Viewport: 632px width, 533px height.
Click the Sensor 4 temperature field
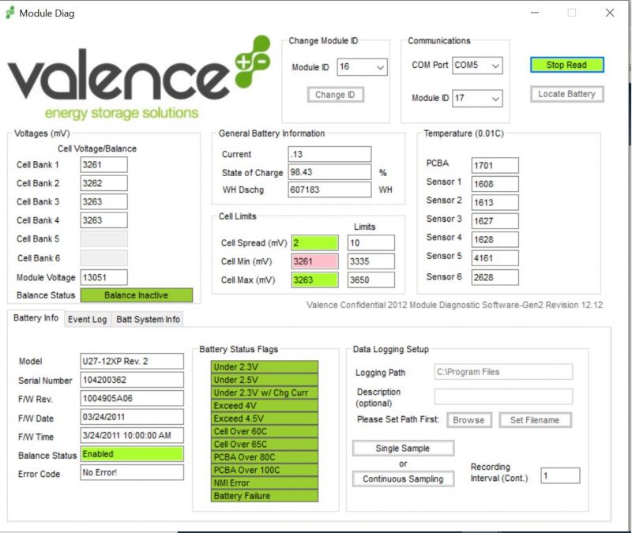[x=495, y=240]
